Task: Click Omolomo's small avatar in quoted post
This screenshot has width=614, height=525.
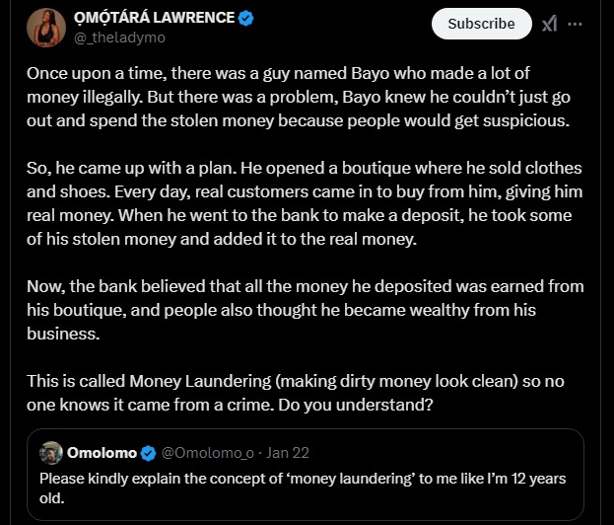Action: 51,453
